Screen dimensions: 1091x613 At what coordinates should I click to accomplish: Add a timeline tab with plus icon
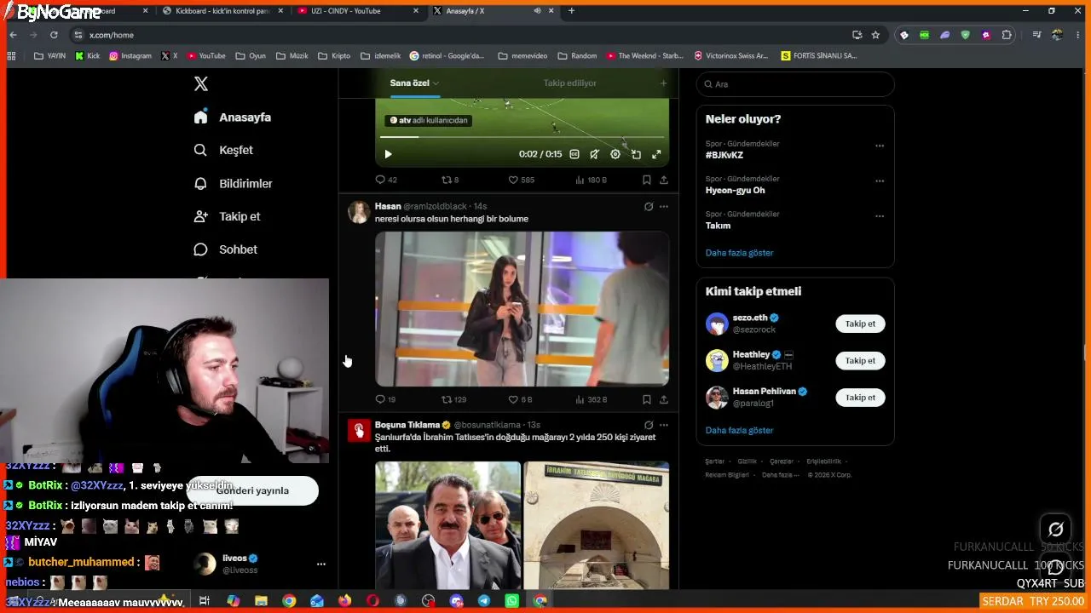point(663,83)
